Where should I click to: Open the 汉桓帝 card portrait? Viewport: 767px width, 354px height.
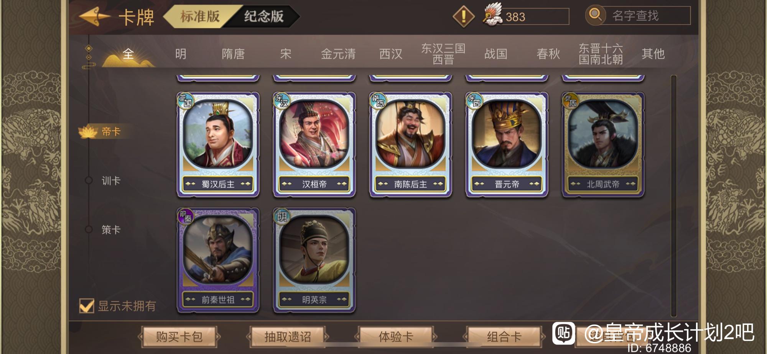(x=314, y=134)
